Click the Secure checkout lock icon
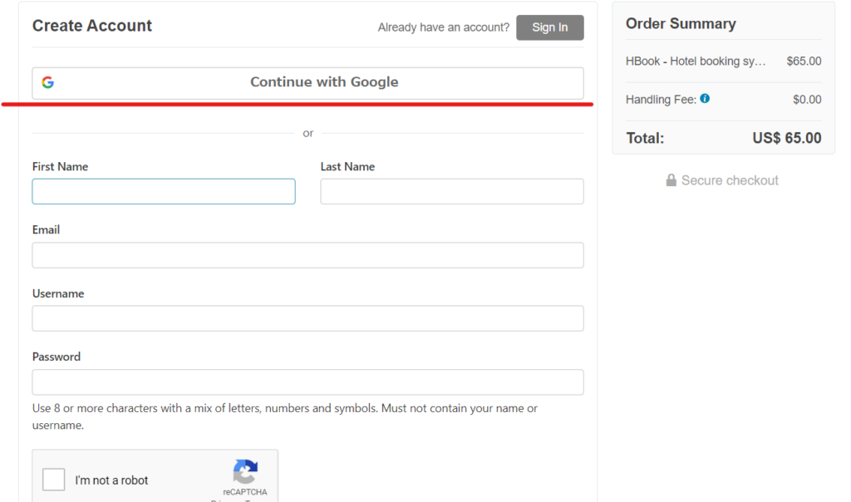Viewport: 851px width, 502px height. tap(671, 180)
